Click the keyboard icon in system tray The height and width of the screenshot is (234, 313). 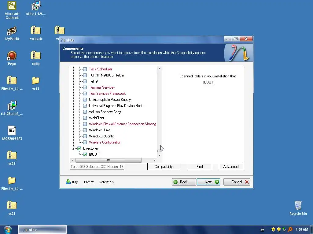(x=263, y=230)
